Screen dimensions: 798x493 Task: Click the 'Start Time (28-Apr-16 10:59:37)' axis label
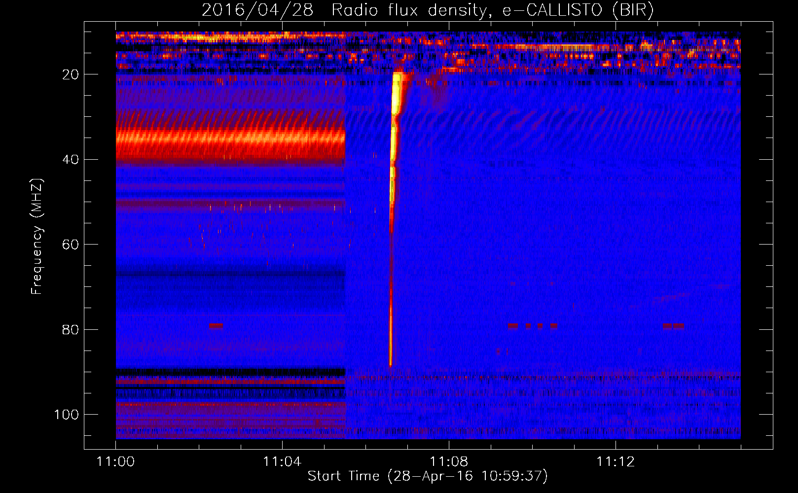tap(428, 476)
